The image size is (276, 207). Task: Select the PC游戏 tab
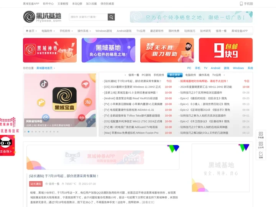point(146,75)
